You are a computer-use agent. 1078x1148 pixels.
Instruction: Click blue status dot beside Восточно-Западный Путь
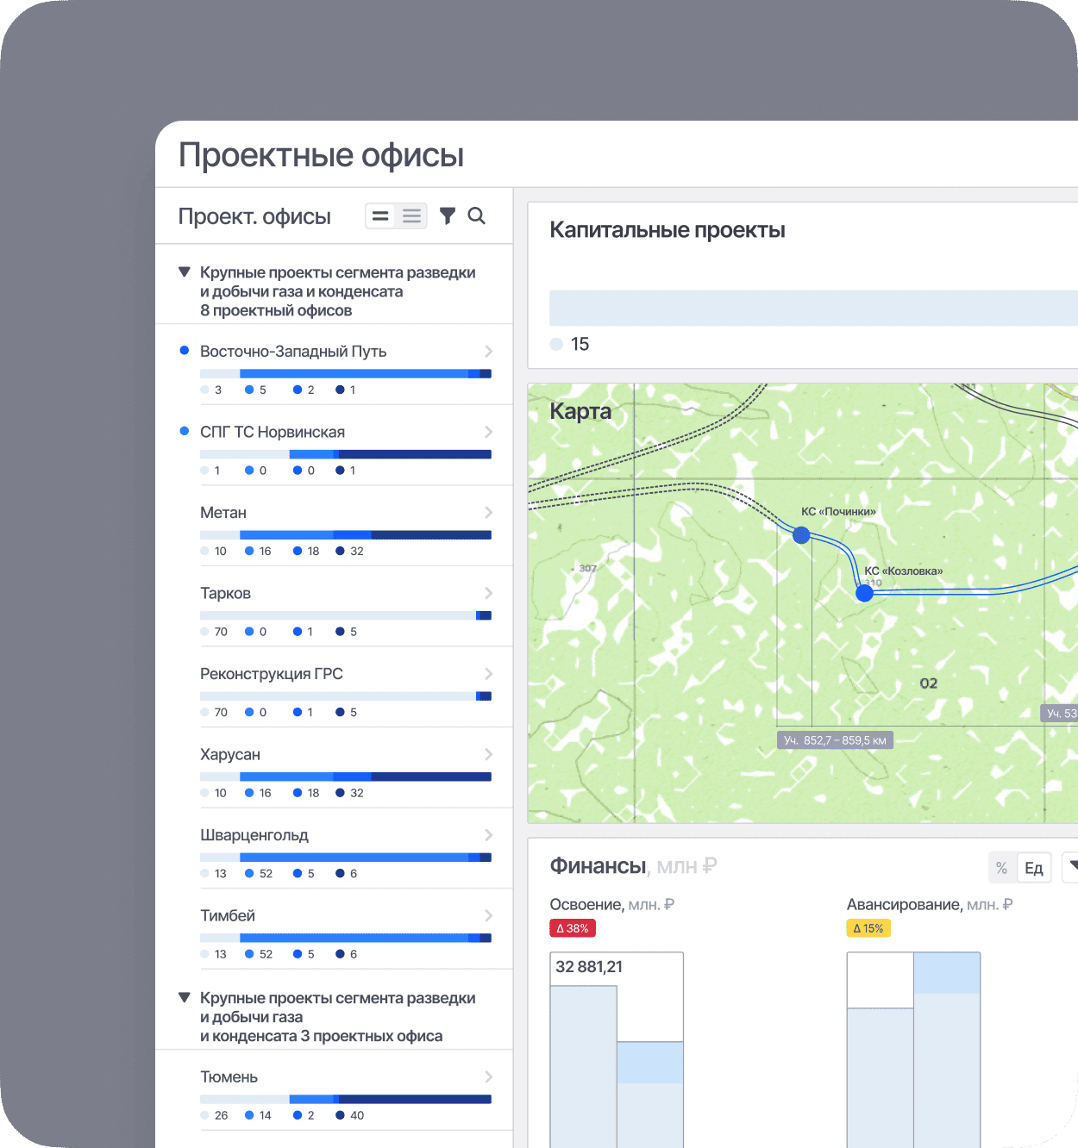pyautogui.click(x=184, y=351)
